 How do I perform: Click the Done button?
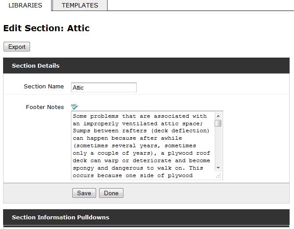click(111, 193)
